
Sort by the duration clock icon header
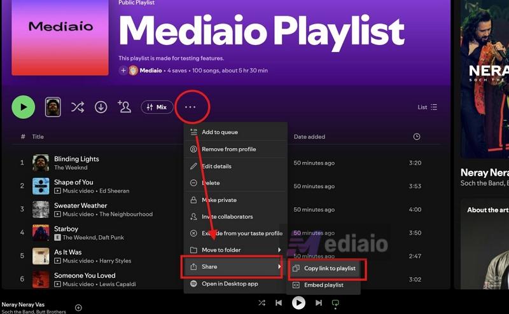click(417, 137)
